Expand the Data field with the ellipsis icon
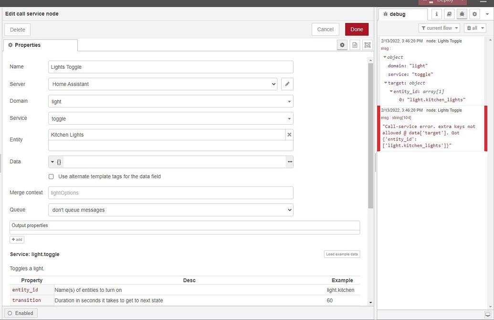494x320 pixels. pos(289,161)
